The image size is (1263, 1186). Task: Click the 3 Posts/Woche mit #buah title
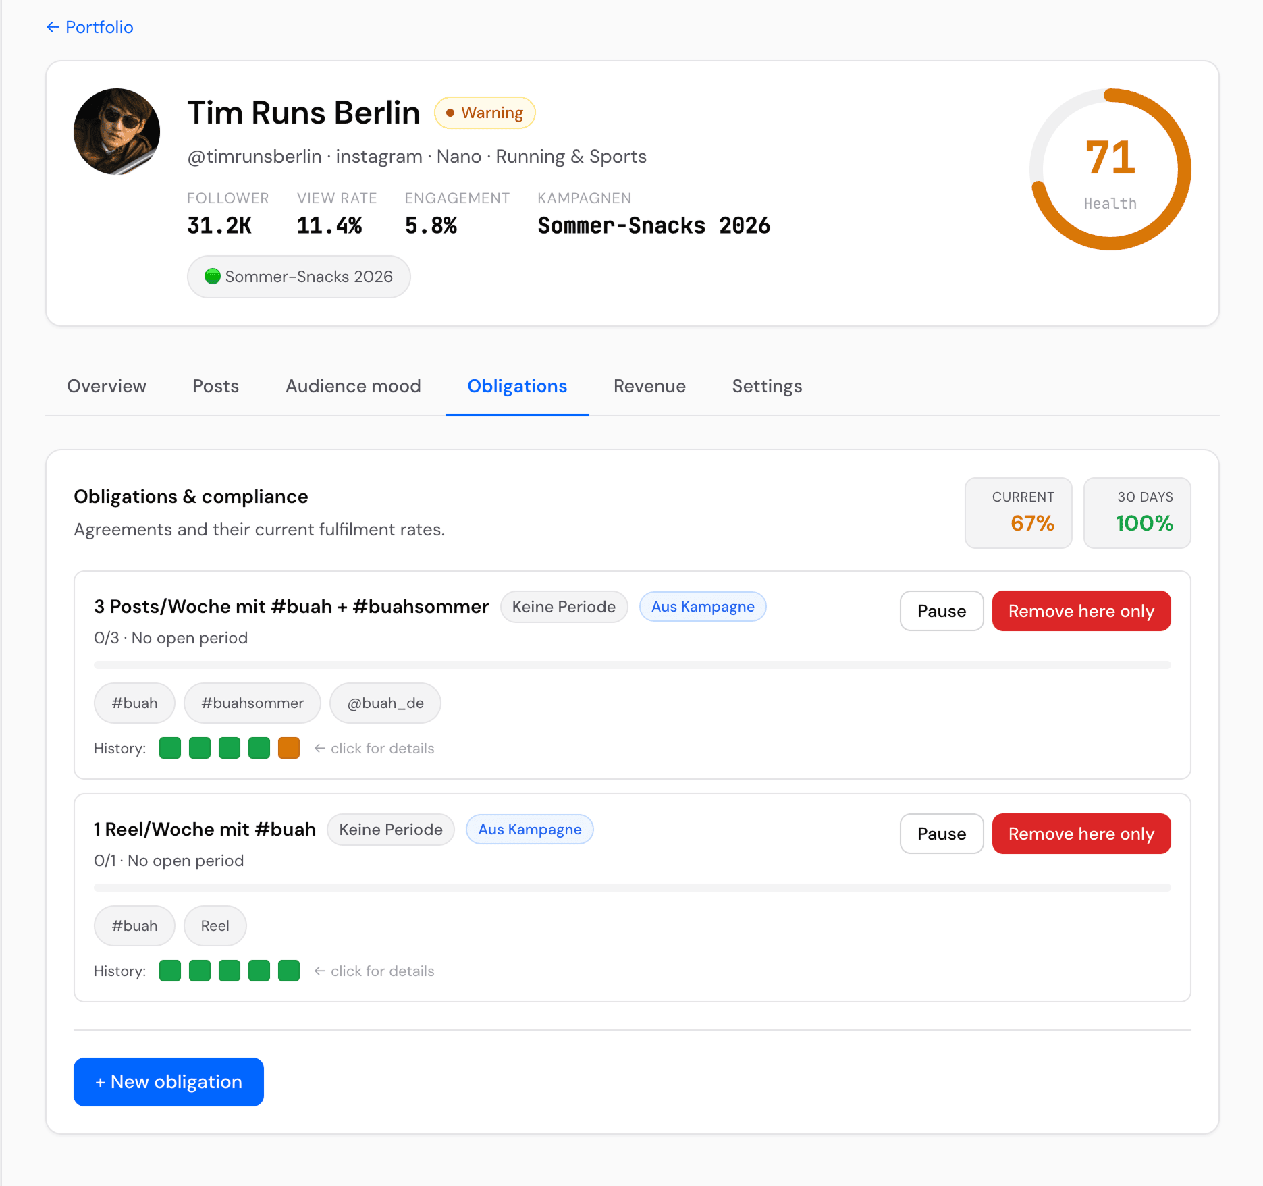(292, 607)
